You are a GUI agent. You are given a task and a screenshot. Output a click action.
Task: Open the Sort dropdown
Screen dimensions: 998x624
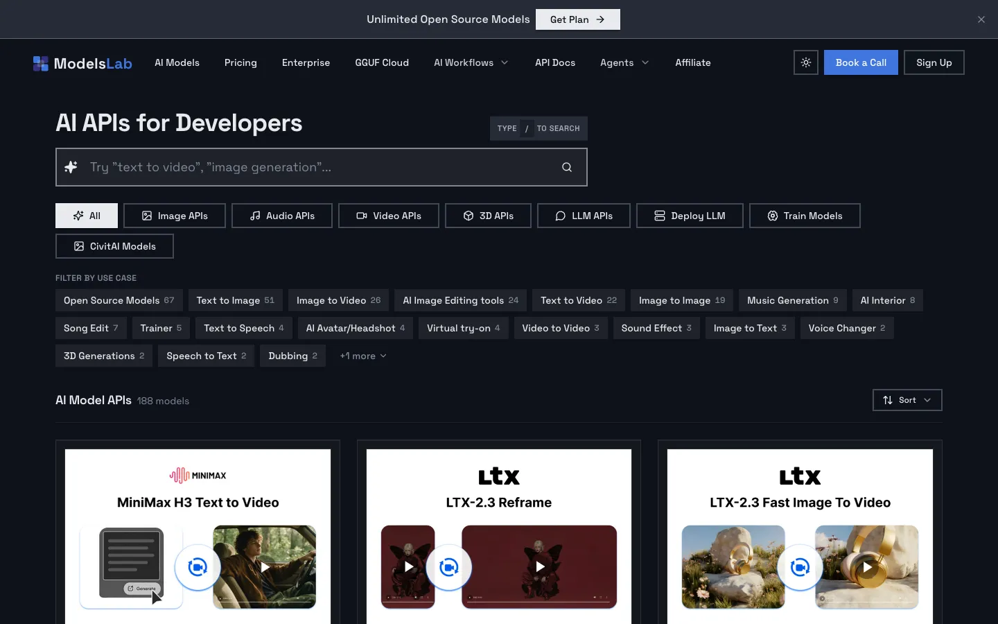907,400
